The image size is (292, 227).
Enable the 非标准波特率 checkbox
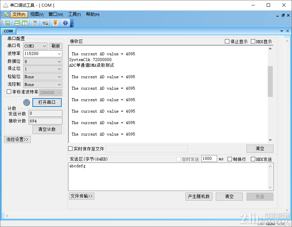(x=9, y=92)
